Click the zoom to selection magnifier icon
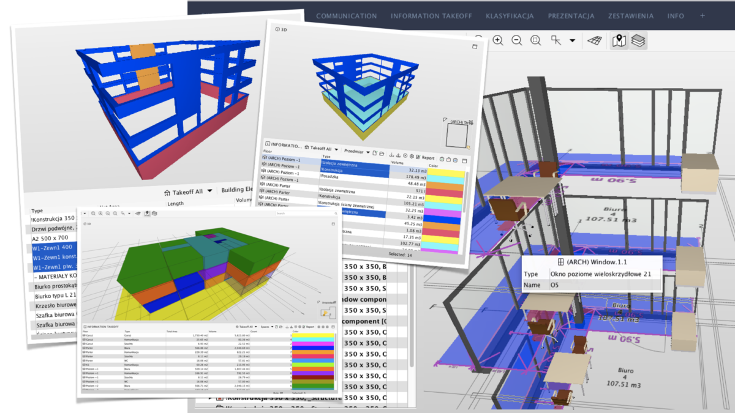This screenshot has height=413, width=735. pos(535,40)
